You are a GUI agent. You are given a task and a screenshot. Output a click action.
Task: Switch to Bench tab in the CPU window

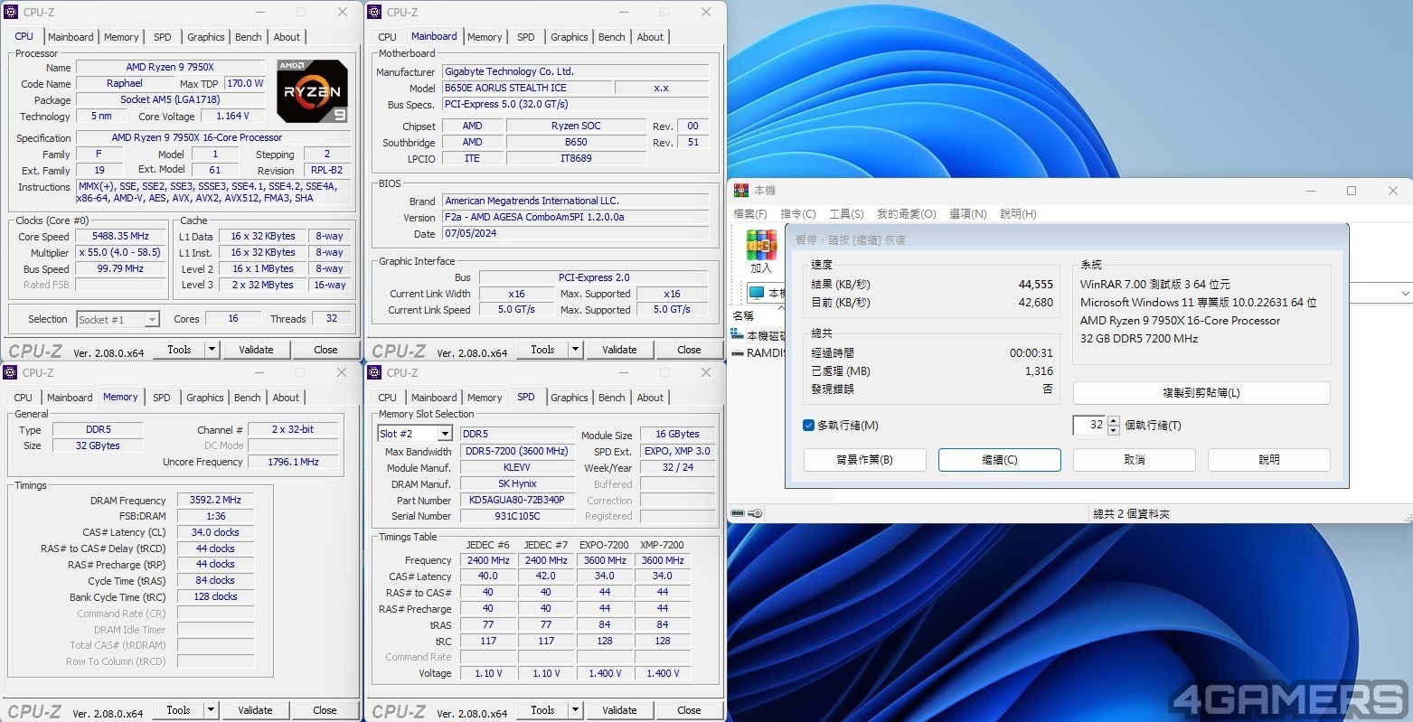click(249, 37)
